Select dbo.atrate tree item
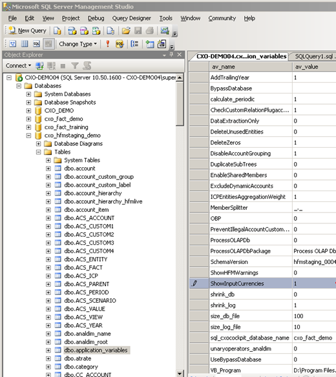 (x=78, y=358)
